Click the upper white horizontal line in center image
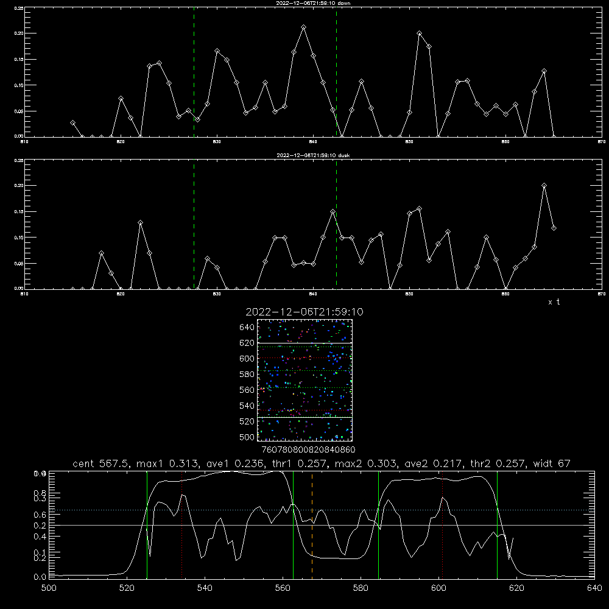 click(304, 343)
